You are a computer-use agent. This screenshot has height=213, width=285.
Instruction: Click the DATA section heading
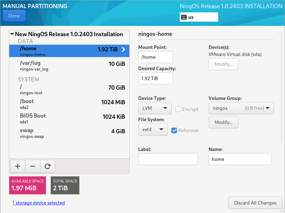tap(25, 41)
